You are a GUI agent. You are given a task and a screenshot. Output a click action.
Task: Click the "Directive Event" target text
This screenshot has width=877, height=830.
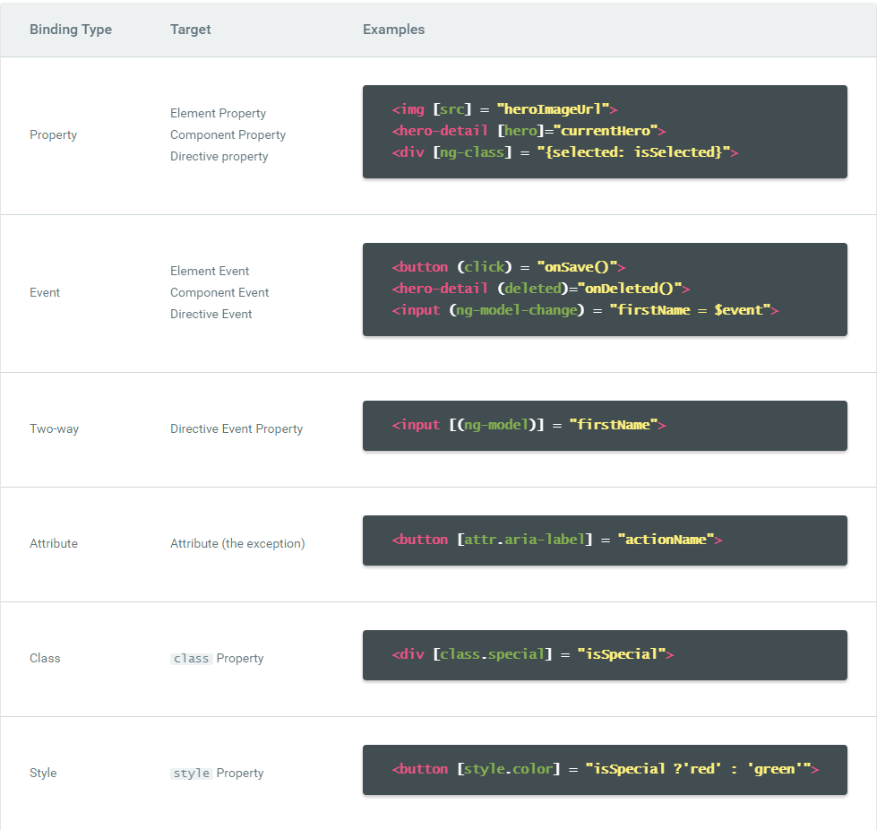211,315
